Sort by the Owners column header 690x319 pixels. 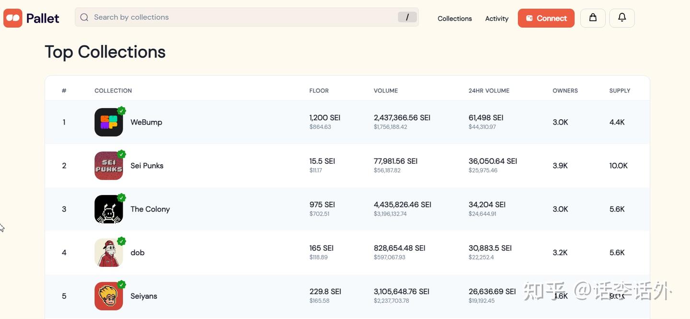pos(565,91)
